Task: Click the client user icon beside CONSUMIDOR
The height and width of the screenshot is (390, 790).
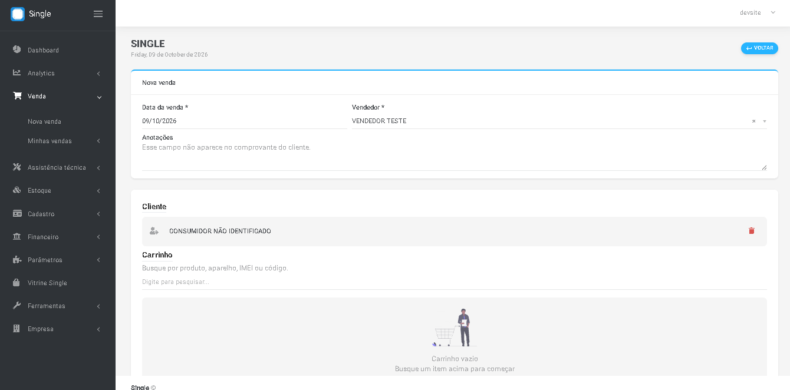Action: pos(154,231)
